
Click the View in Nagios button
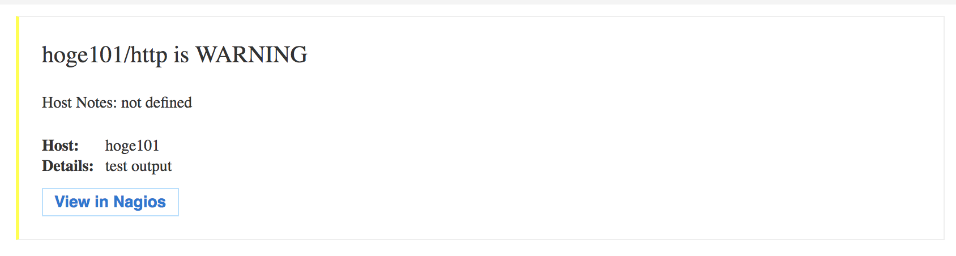(110, 202)
